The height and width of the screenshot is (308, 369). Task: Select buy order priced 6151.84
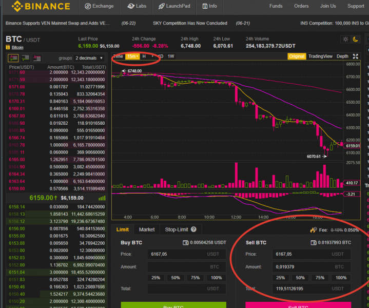(x=57, y=272)
